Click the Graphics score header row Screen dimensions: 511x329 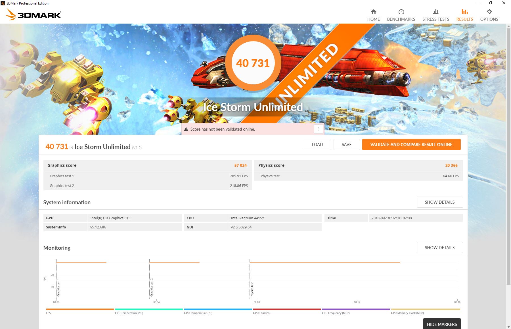[x=147, y=165]
